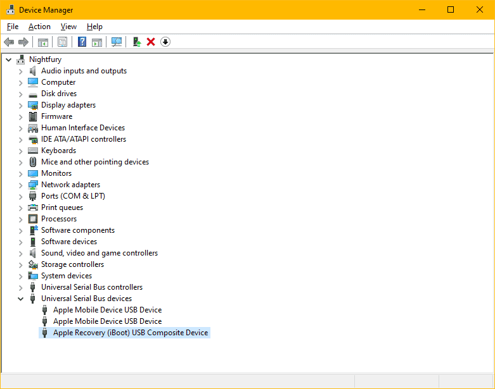Click red X Uninstall device icon
The height and width of the screenshot is (389, 495).
point(151,42)
